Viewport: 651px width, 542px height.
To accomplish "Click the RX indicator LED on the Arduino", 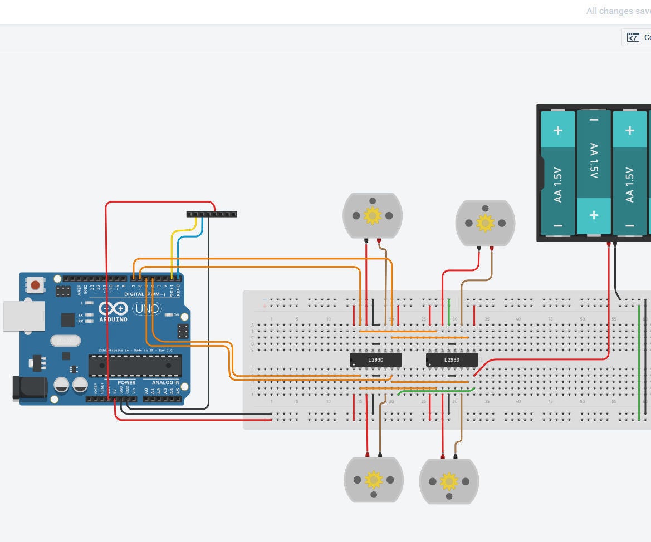I will (x=88, y=321).
